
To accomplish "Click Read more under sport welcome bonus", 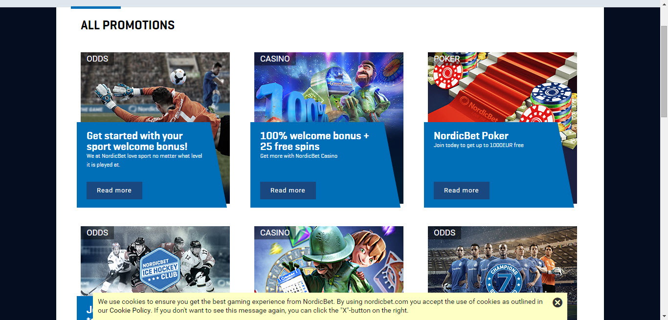I will pos(114,191).
